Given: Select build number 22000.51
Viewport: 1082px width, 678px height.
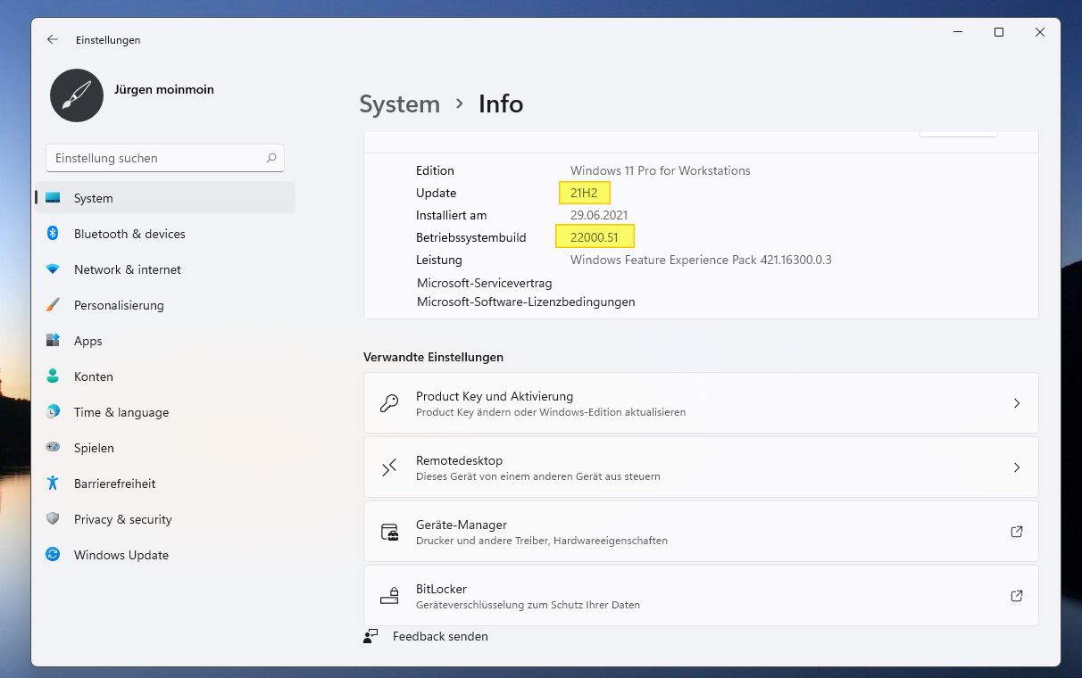Looking at the screenshot, I should click(x=595, y=237).
